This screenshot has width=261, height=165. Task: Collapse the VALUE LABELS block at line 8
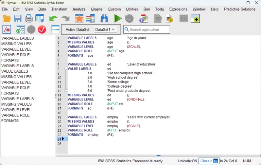point(66,68)
